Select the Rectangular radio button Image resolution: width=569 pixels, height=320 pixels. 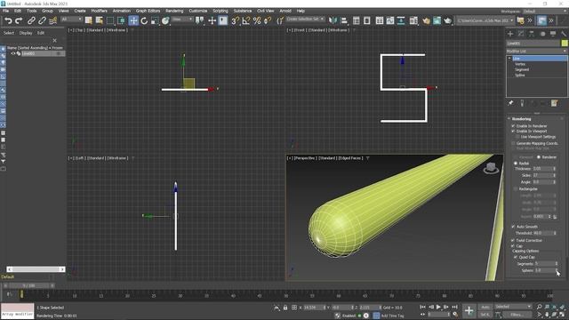click(x=516, y=189)
